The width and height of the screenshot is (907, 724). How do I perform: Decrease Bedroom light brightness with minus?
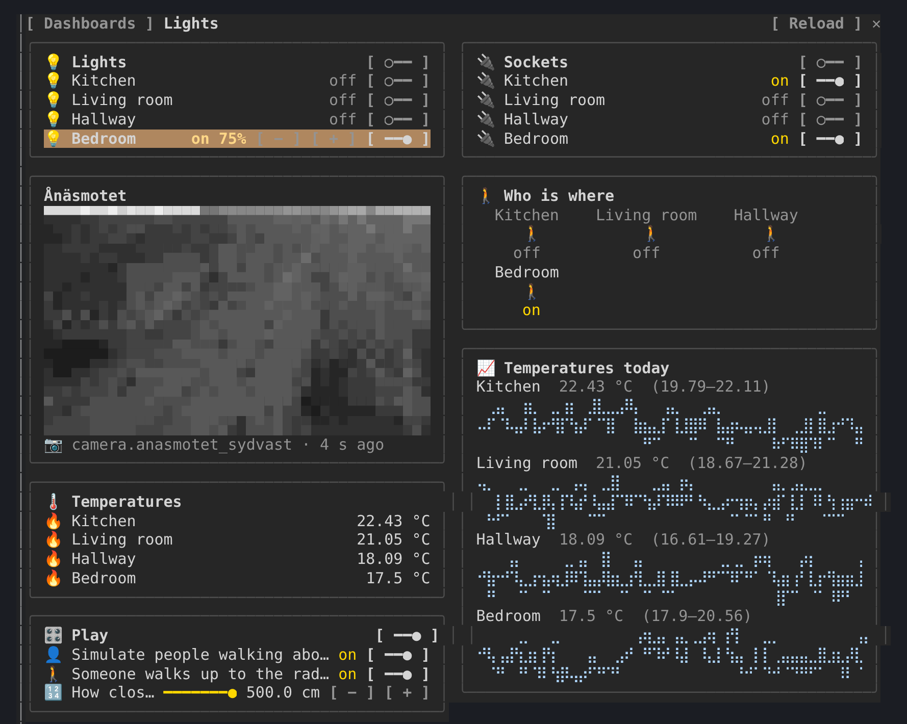pos(279,139)
